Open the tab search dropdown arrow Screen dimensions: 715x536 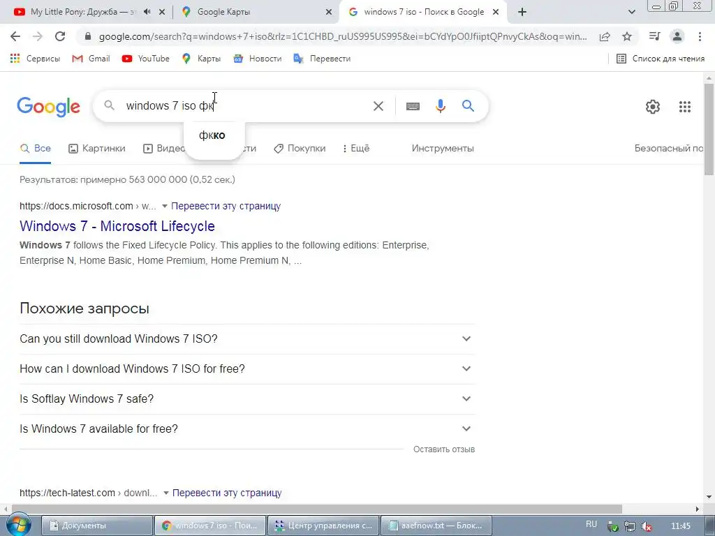[631, 12]
